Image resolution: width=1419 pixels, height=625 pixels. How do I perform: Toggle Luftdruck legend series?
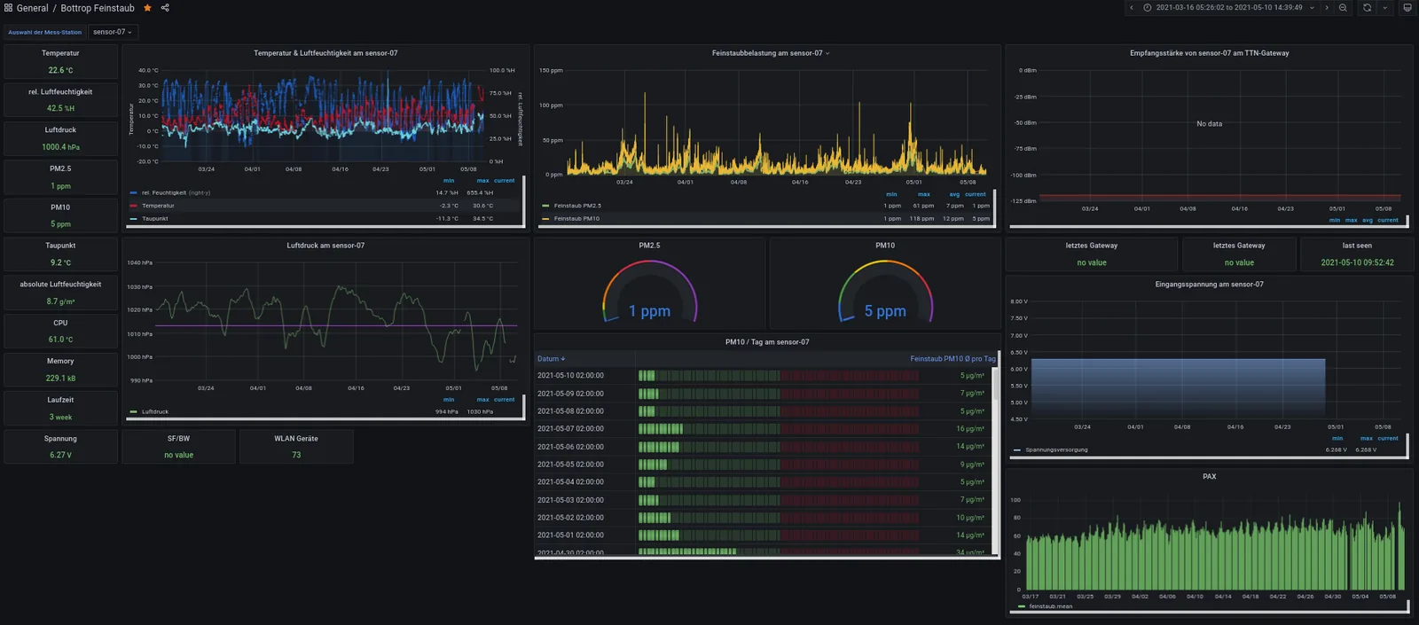click(155, 411)
